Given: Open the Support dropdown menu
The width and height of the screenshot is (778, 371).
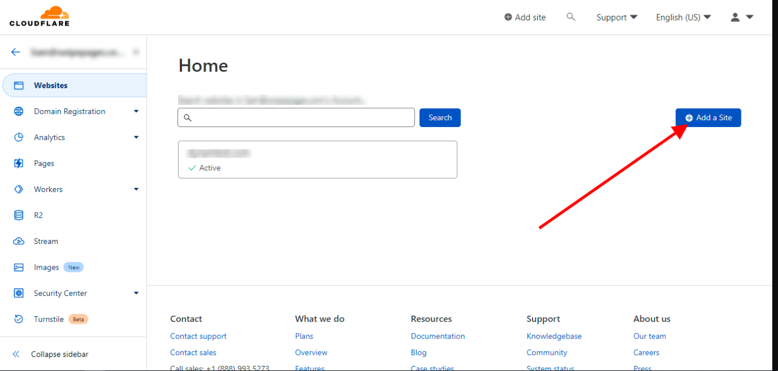Looking at the screenshot, I should point(616,17).
